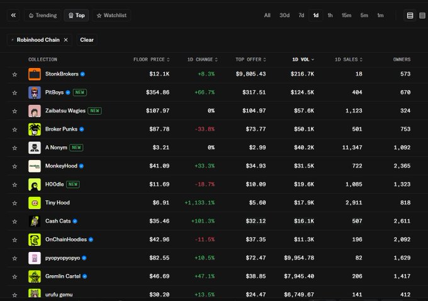Viewport: 428px width, 301px height.
Task: Click Tiny Hood change +1,133.1%
Action: (x=200, y=203)
